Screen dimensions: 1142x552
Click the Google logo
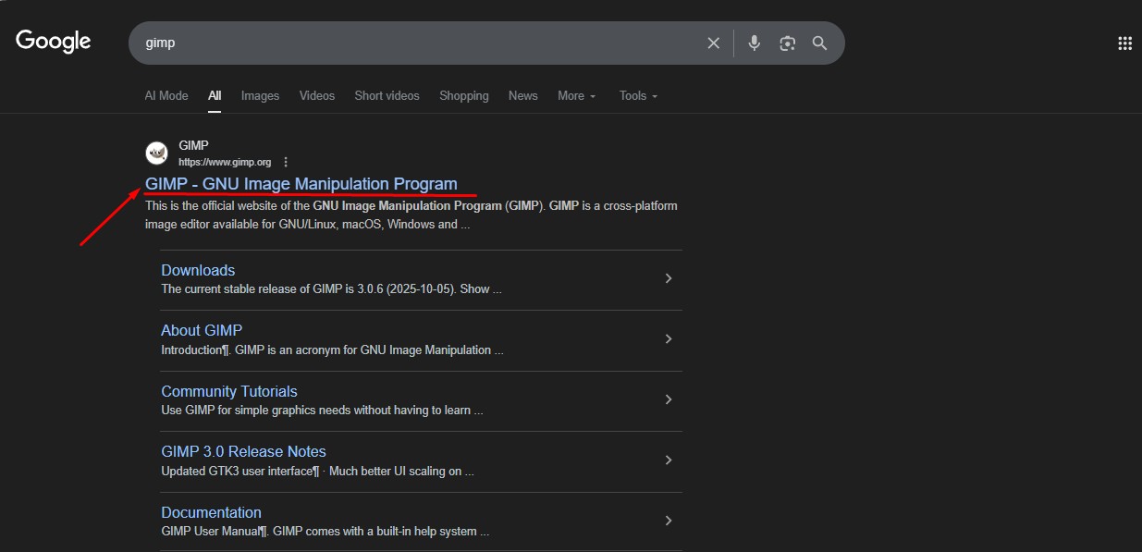pos(54,42)
